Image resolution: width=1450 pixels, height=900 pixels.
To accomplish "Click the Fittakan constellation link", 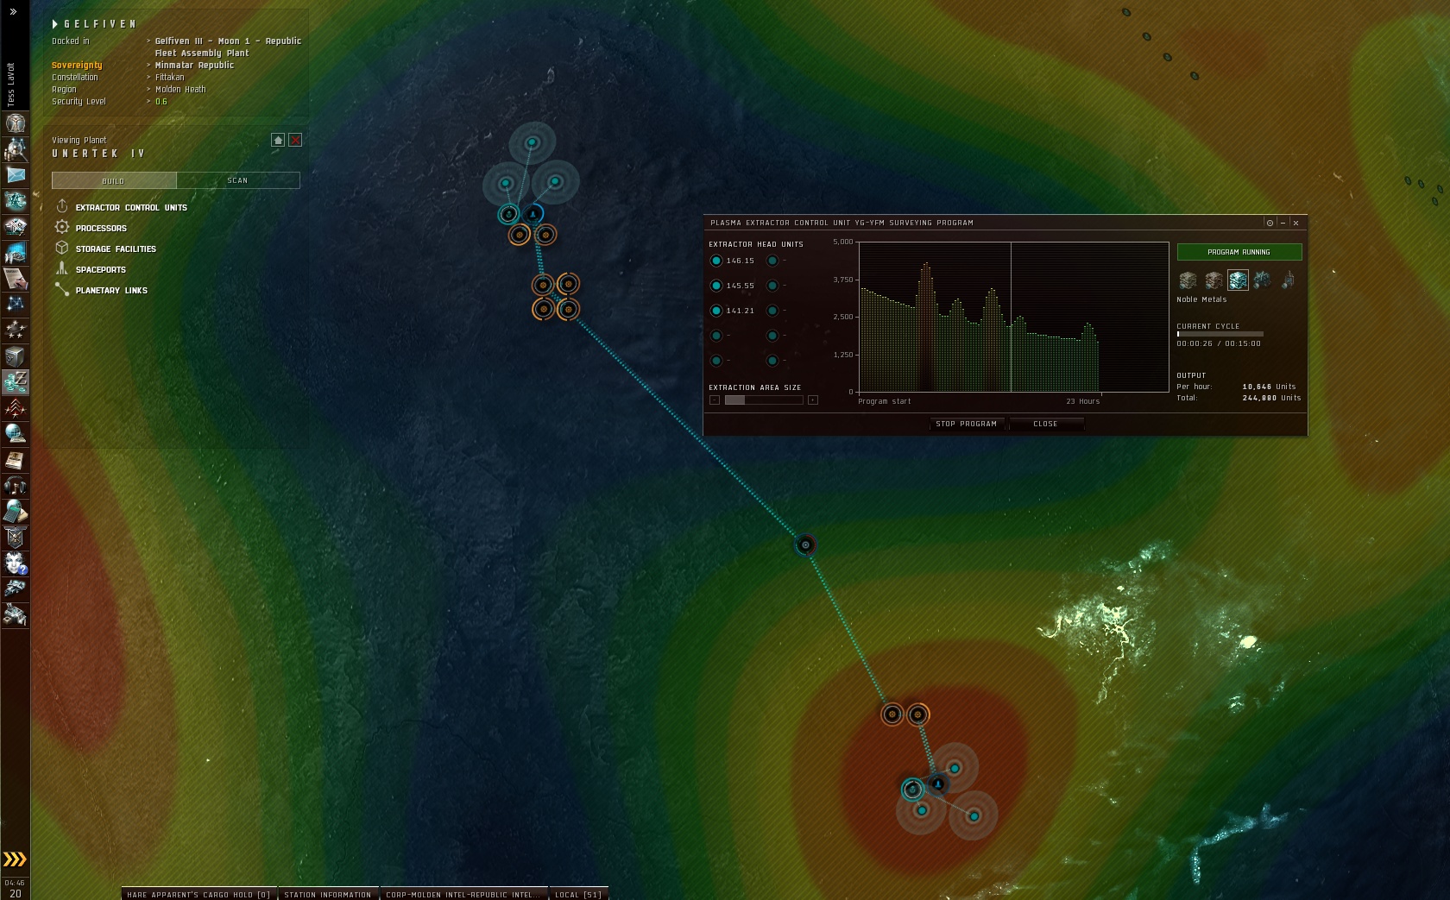I will [x=170, y=77].
